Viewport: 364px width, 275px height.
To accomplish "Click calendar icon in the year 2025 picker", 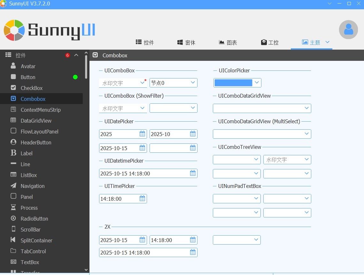I will point(142,134).
